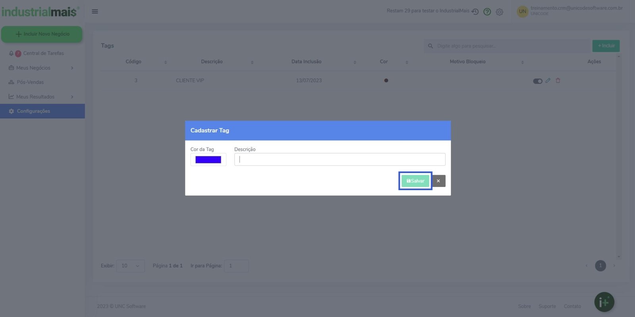Screen dimensions: 635x317
Task: Pick the blue Cor da Tag swatch
Action: tap(208, 160)
